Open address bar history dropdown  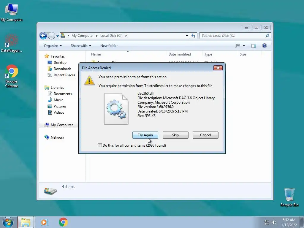point(187,36)
